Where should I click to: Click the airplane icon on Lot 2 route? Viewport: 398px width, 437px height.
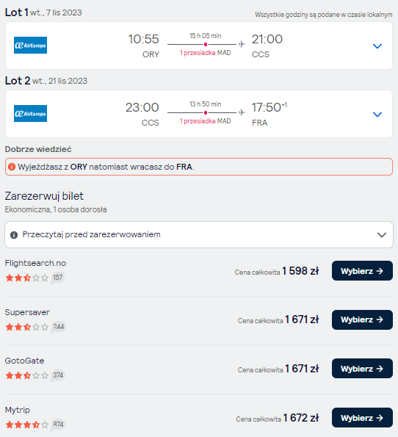[x=242, y=112]
